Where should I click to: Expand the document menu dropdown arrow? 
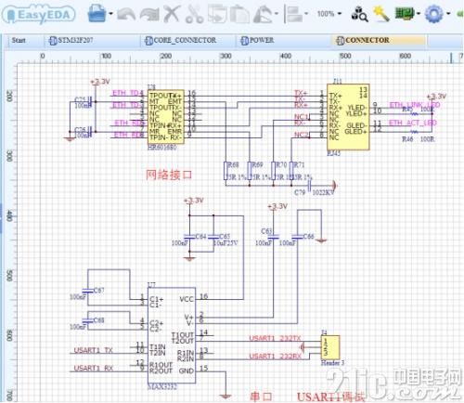110,14
